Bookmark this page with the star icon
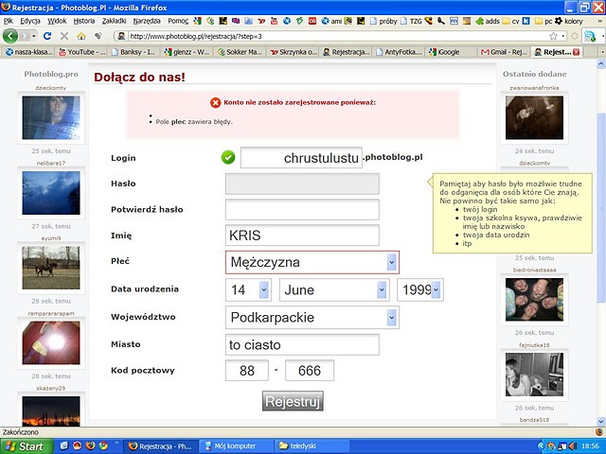 click(x=553, y=36)
